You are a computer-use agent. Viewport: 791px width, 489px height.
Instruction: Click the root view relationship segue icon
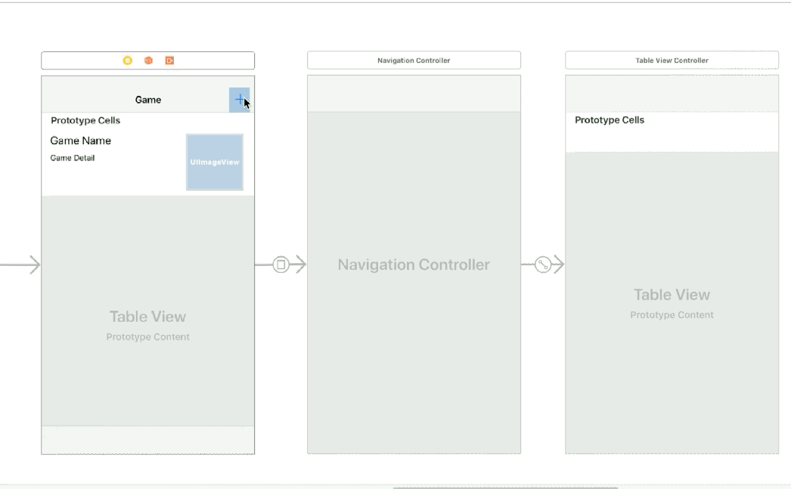543,265
